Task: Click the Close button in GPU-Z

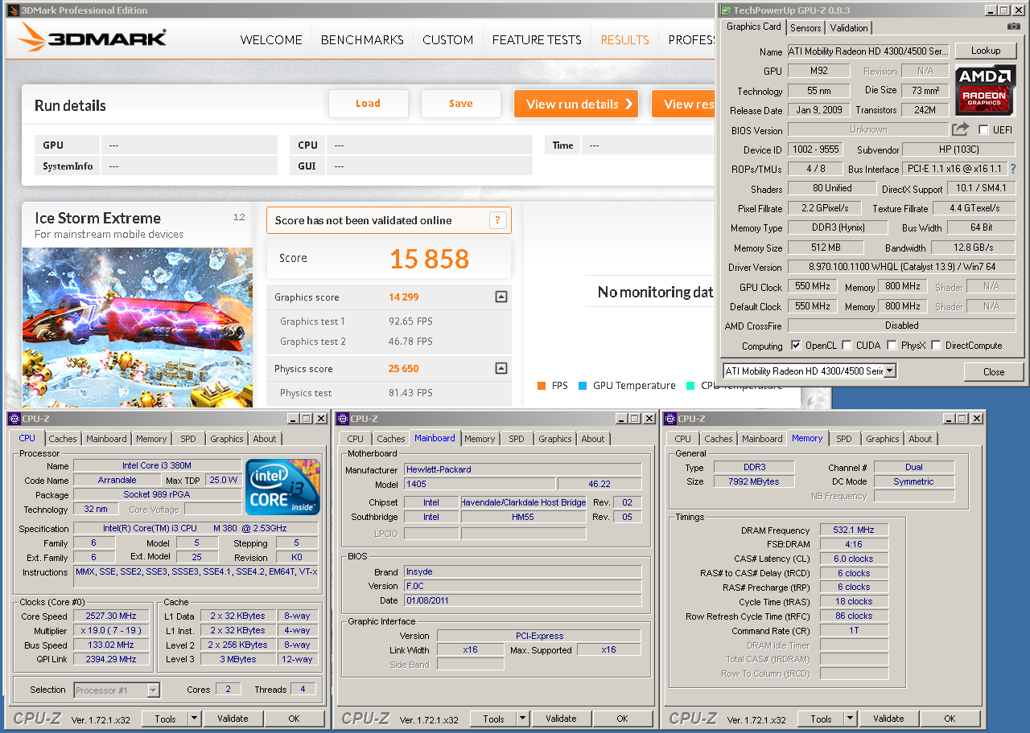Action: (994, 371)
